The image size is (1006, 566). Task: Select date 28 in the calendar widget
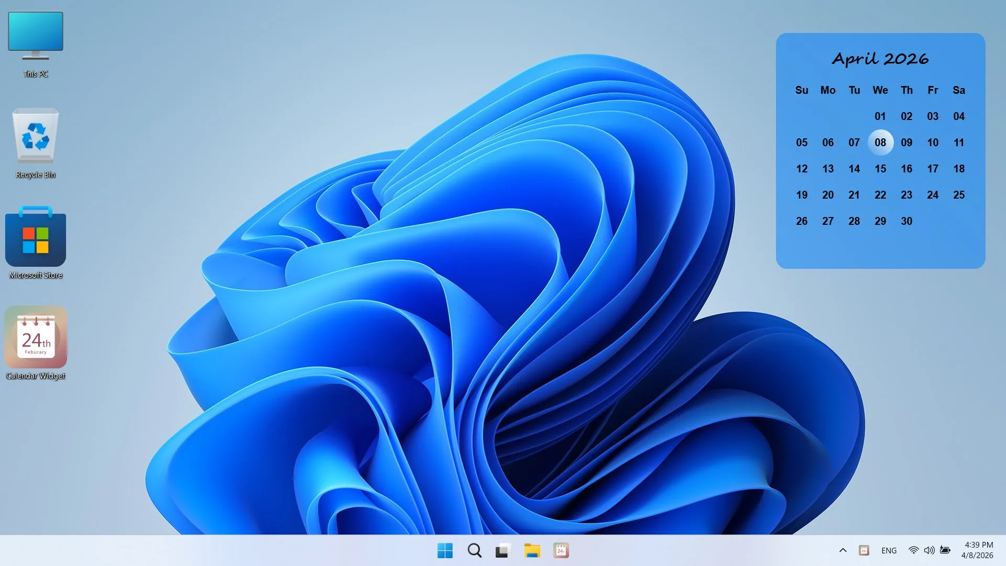click(x=854, y=221)
